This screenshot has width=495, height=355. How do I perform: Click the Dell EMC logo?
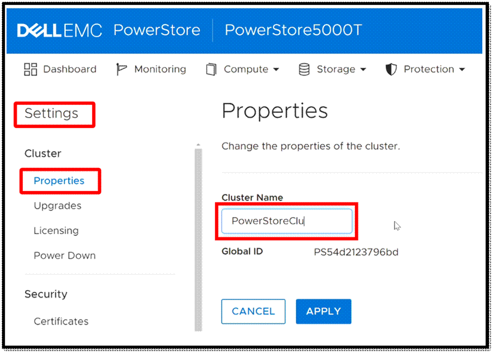(59, 30)
